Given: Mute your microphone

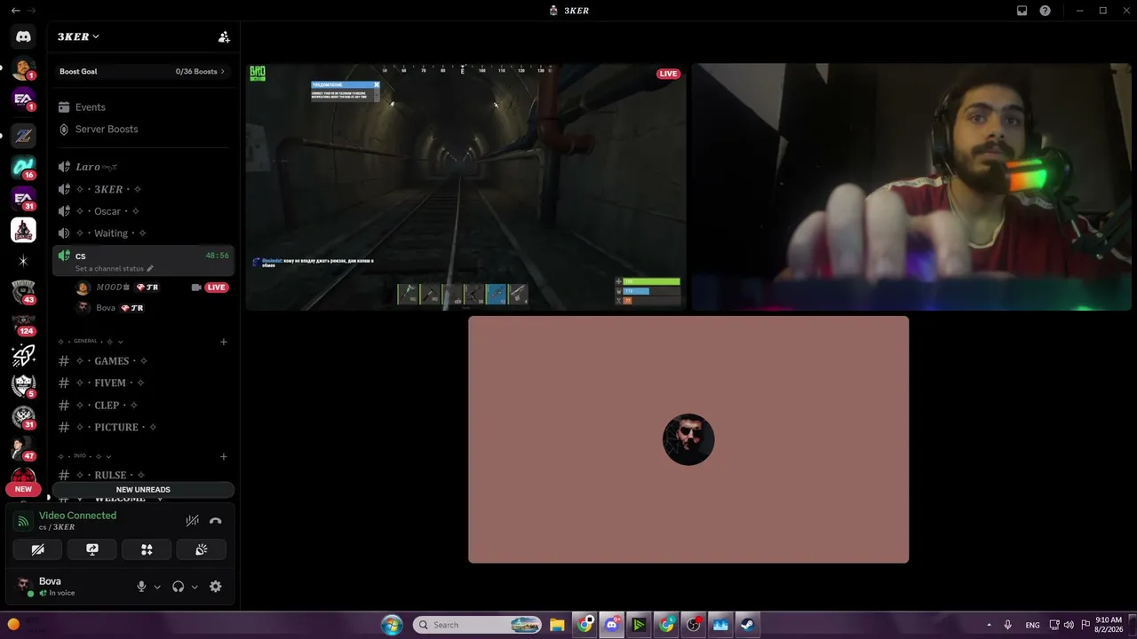Looking at the screenshot, I should pyautogui.click(x=140, y=587).
